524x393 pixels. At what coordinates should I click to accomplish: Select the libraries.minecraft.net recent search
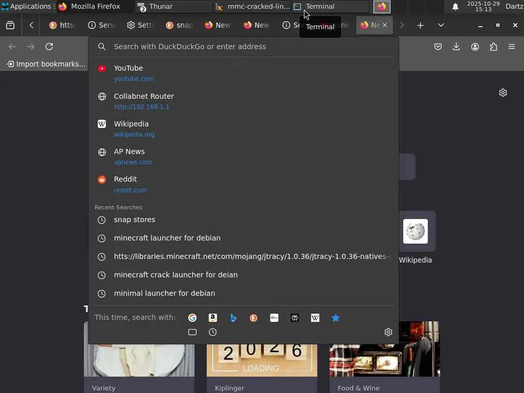pyautogui.click(x=243, y=257)
